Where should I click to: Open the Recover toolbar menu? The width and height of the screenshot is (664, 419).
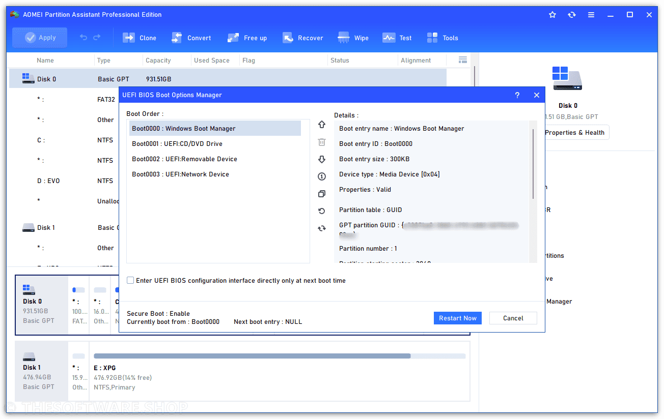(x=302, y=38)
